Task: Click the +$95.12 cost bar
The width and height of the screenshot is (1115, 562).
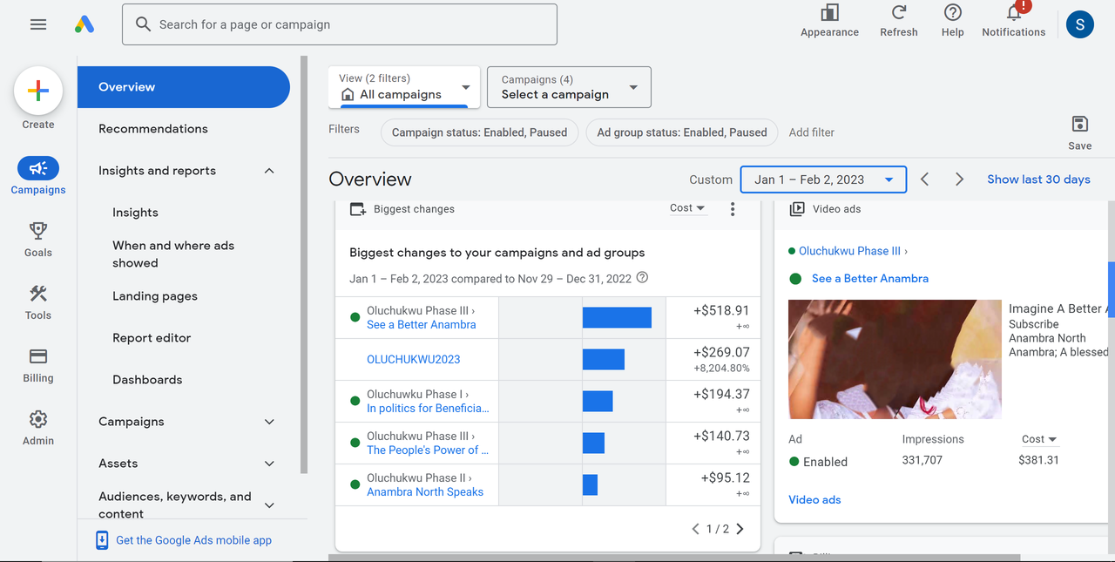Action: click(590, 484)
